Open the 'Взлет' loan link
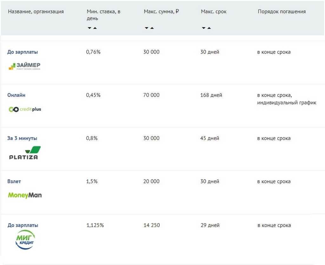This screenshot has height=265, width=325. coord(14,181)
